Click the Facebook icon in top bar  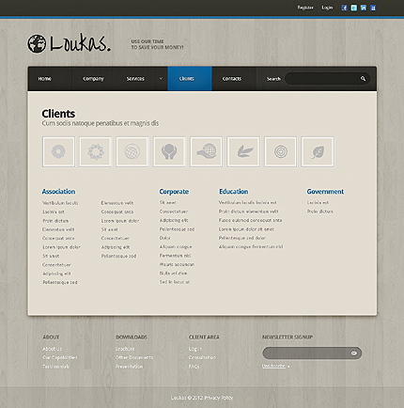(x=344, y=8)
